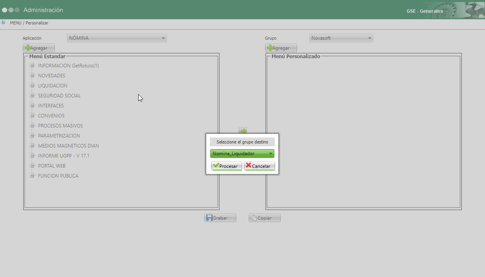The width and height of the screenshot is (485, 277).
Task: Open the Nomina_Liquidador destination group dropdown
Action: coord(242,154)
